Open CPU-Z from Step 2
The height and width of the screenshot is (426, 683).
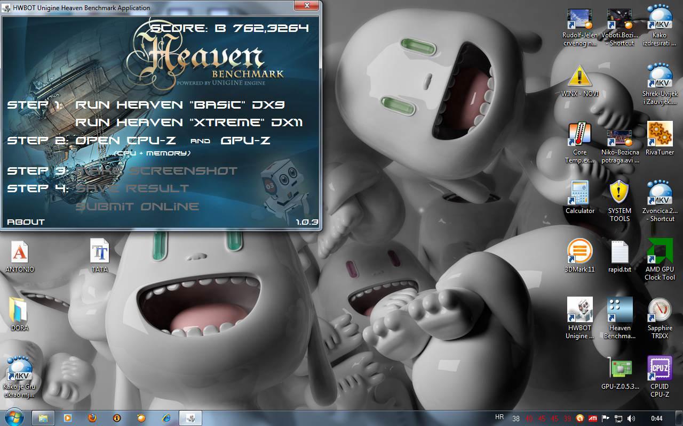(x=126, y=141)
